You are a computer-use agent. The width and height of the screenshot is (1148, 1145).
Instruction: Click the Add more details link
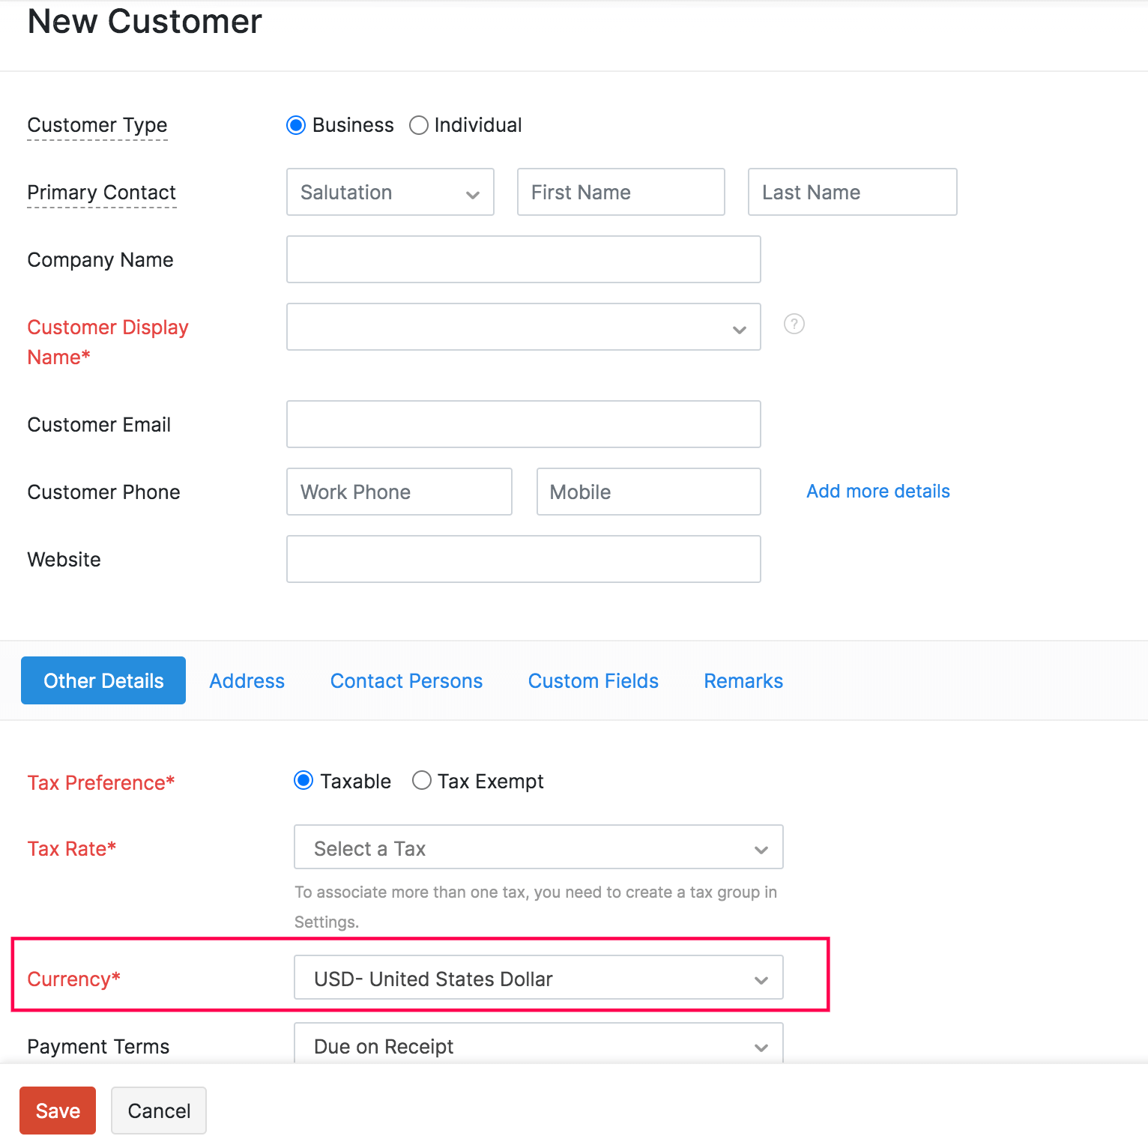[877, 492]
